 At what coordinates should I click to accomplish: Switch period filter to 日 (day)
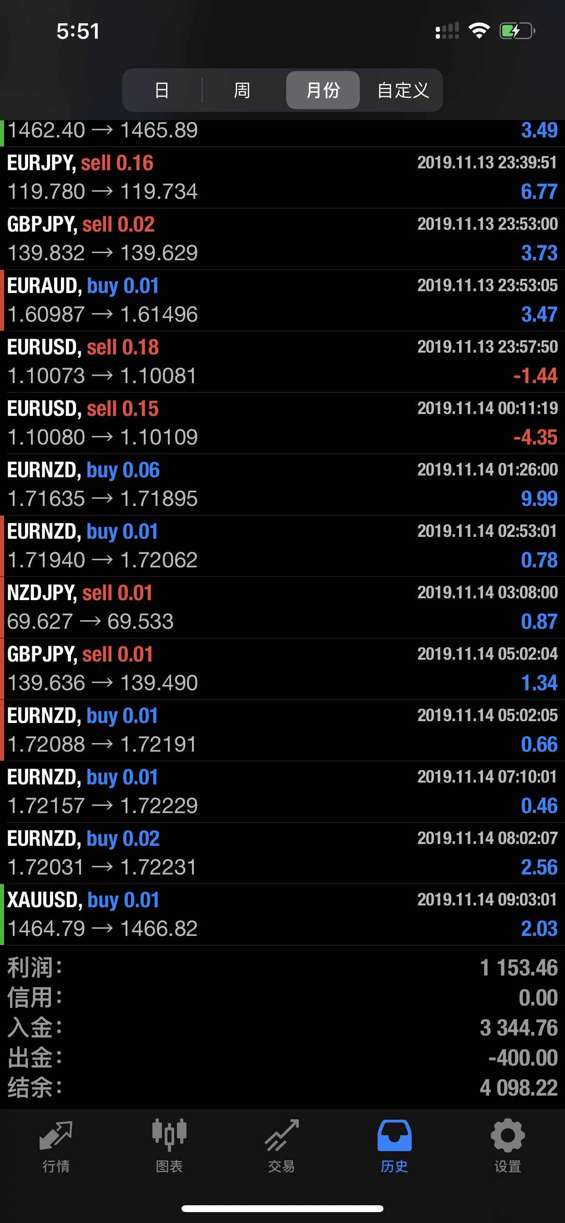[x=162, y=90]
